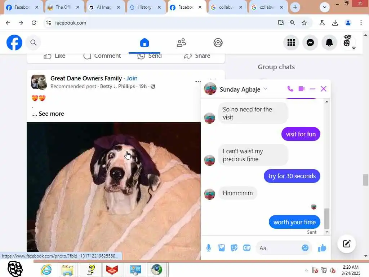Screen dimensions: 369x277
Task: Click Send on the post above
Action: click(x=150, y=56)
